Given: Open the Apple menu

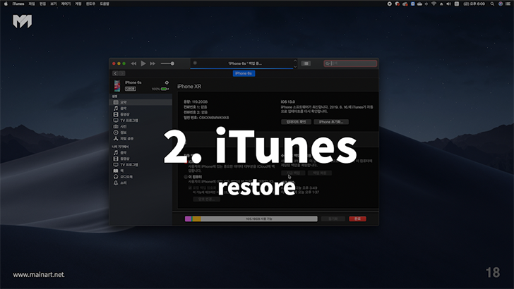Looking at the screenshot, I should (6, 4).
